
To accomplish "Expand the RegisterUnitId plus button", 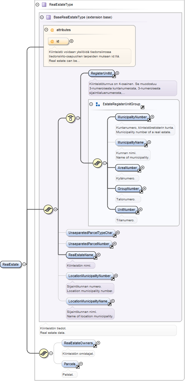I will [117, 73].
